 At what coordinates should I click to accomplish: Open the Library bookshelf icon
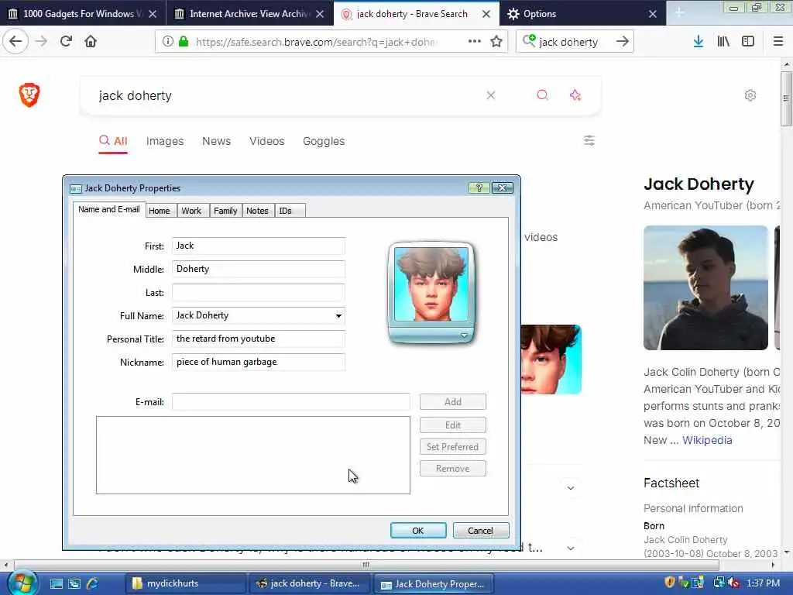pos(724,42)
